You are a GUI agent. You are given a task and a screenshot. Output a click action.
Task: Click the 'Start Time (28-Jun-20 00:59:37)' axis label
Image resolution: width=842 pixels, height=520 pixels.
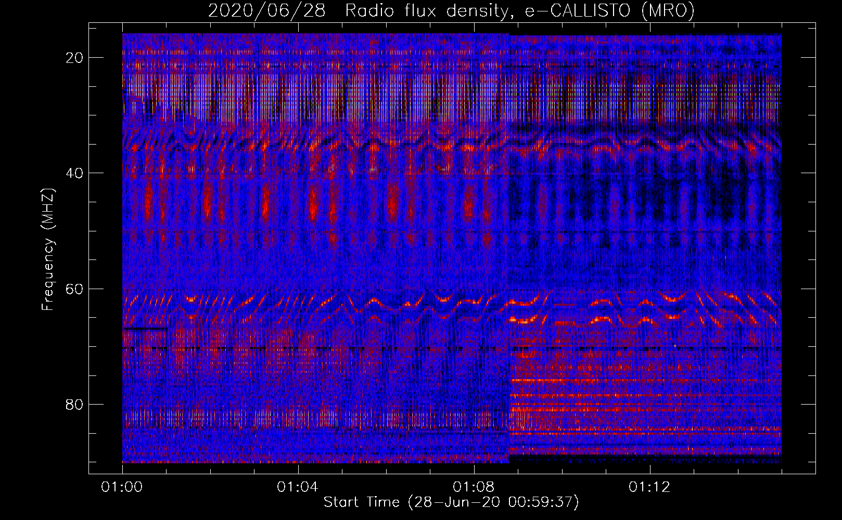(x=451, y=502)
